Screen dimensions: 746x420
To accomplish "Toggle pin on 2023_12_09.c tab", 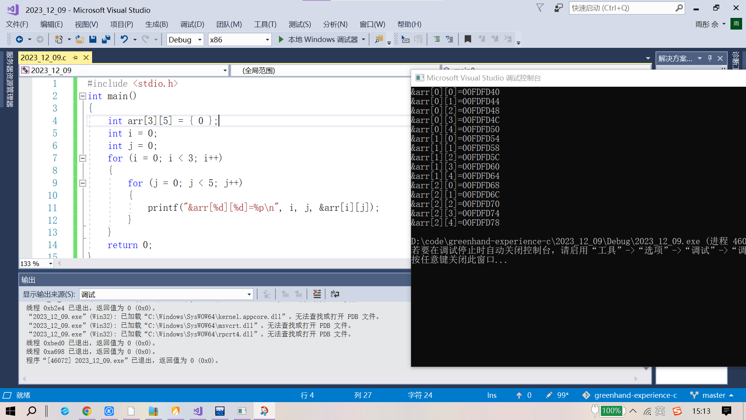I will [75, 58].
